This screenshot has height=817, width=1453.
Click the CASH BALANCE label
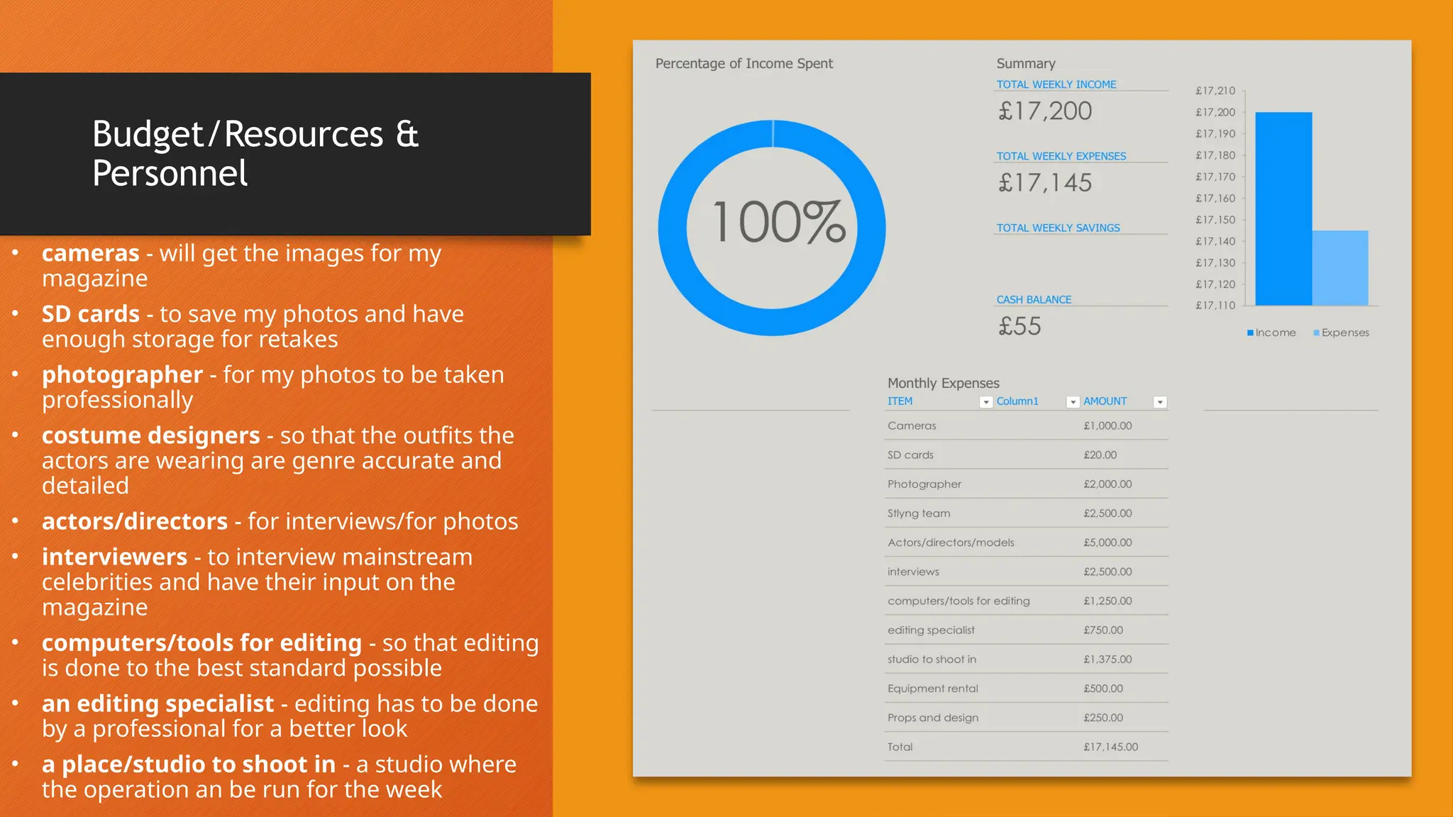click(x=1034, y=299)
